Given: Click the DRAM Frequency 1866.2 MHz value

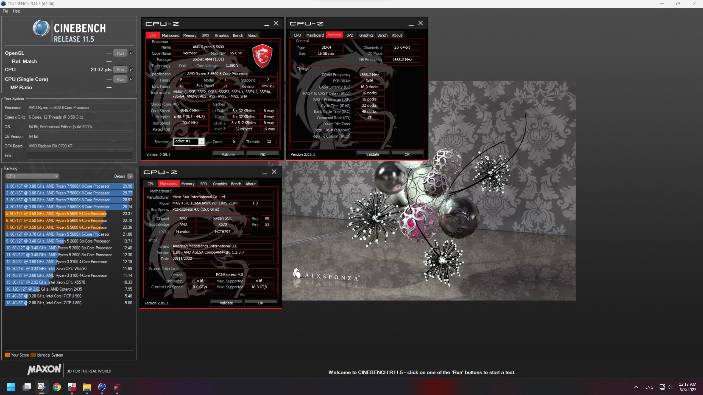Looking at the screenshot, I should click(369, 75).
